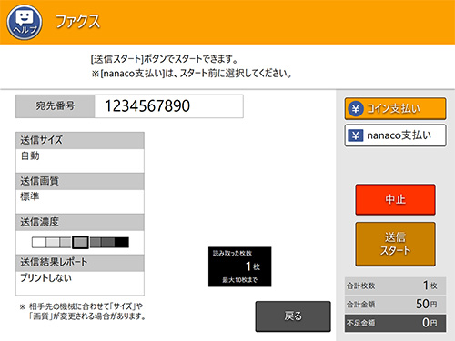Image resolution: width=455 pixels, height=341 pixels.
Task: Click the note about nanaco支払い selection
Action: (x=192, y=74)
